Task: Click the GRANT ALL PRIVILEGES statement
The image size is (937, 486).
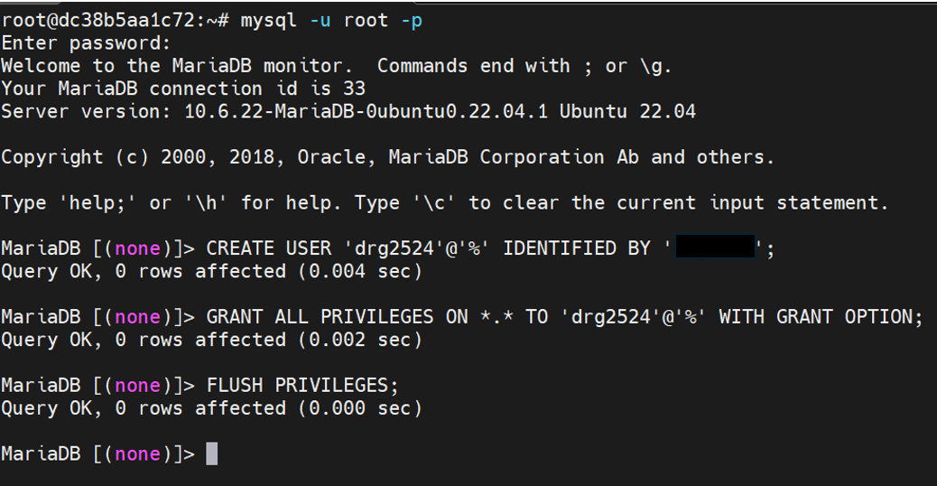Action: pos(565,317)
